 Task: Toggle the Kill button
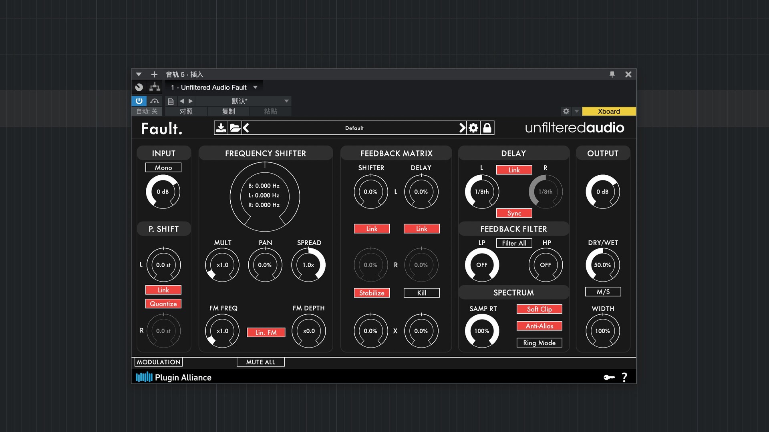[422, 293]
